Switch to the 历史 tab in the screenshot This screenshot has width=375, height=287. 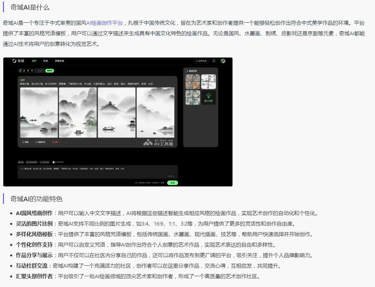tap(46, 61)
